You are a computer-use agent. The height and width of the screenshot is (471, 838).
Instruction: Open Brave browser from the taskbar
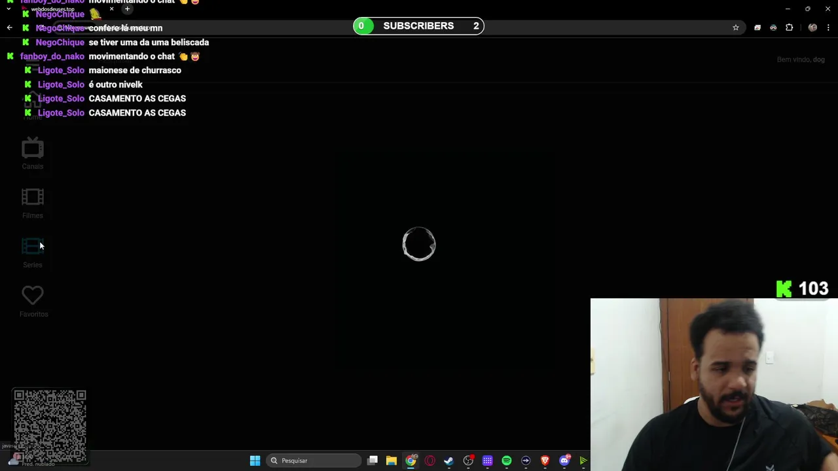pos(545,461)
